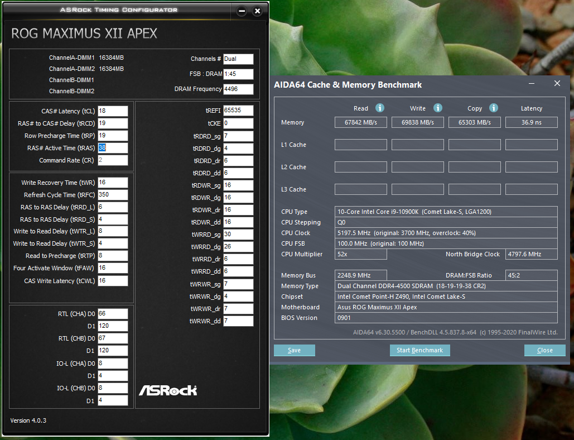Click the DRAM Frequency field

pos(238,89)
